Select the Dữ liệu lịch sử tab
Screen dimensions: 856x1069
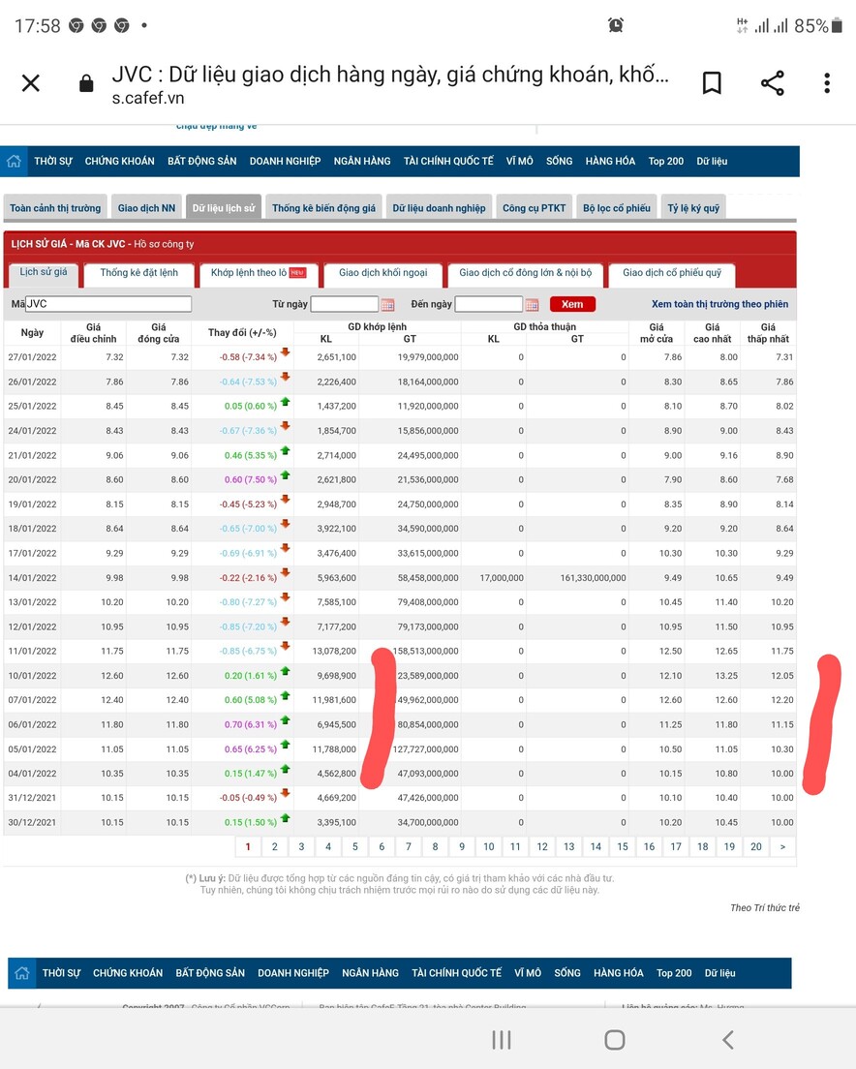point(224,208)
